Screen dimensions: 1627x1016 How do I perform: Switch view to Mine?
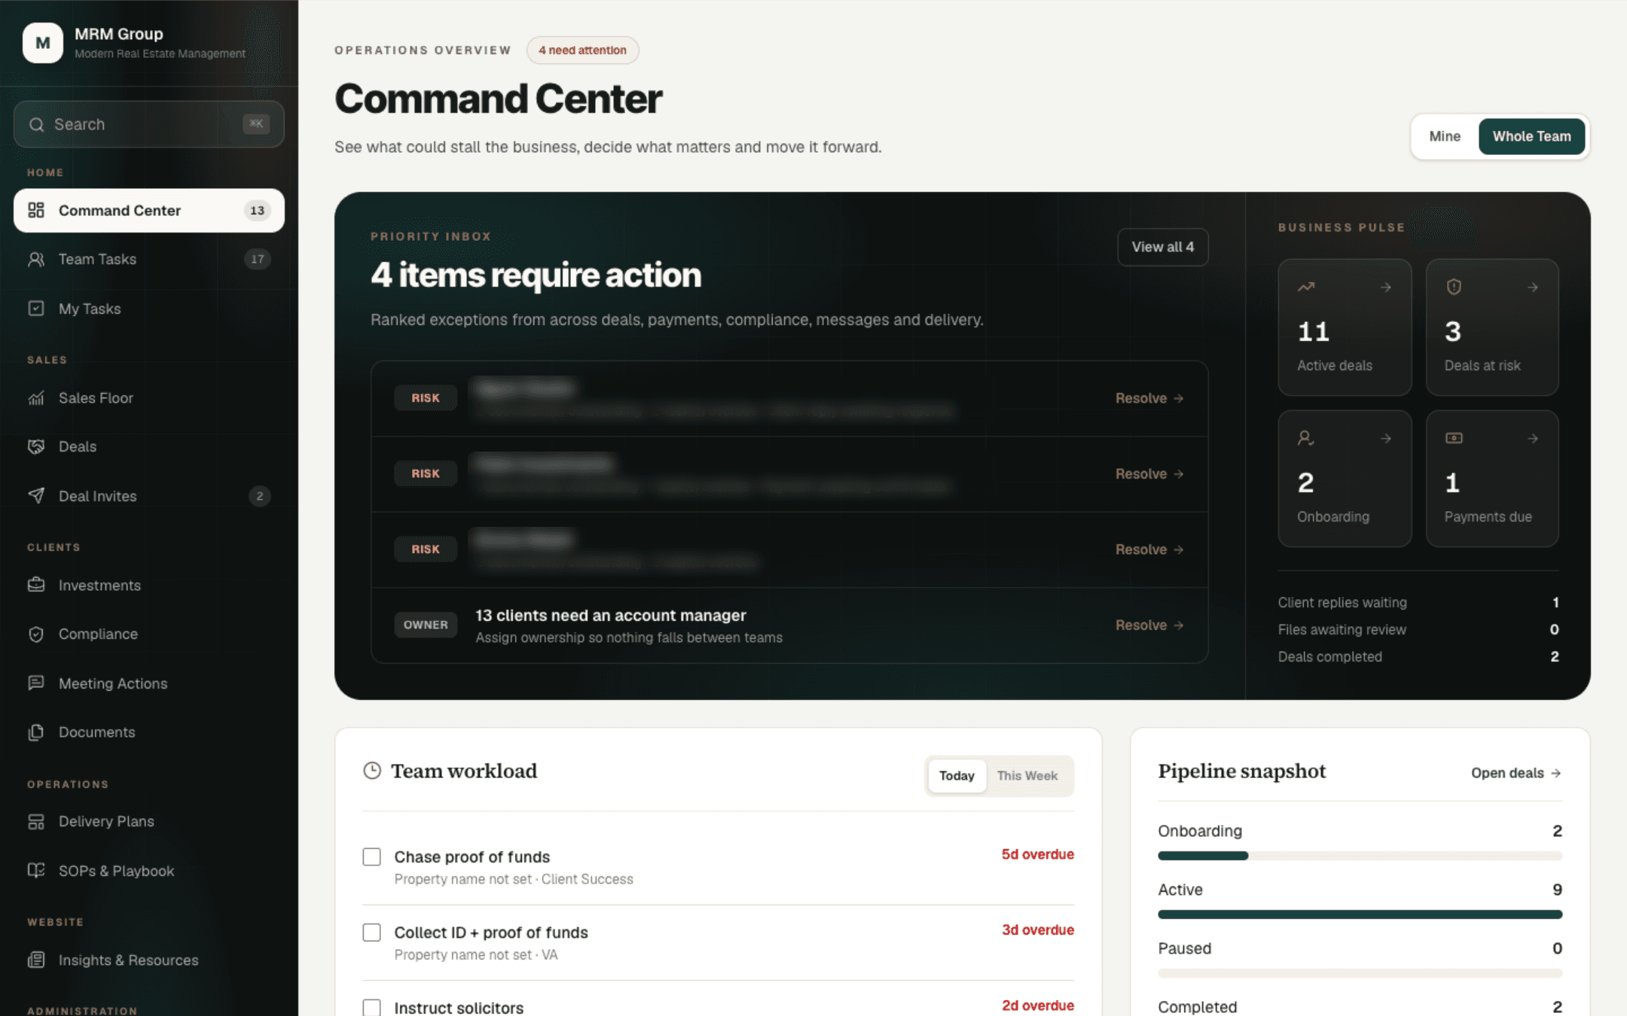(x=1445, y=136)
